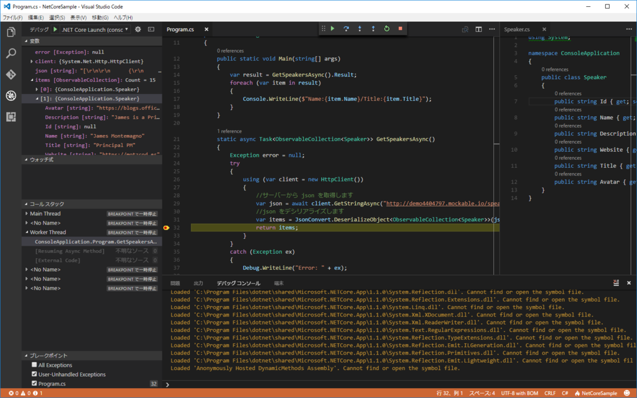The height and width of the screenshot is (398, 637).
Task: Switch to the 端末 panel tab
Action: click(279, 283)
